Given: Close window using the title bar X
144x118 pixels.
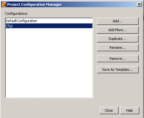Looking at the screenshot, I should coord(139,4).
